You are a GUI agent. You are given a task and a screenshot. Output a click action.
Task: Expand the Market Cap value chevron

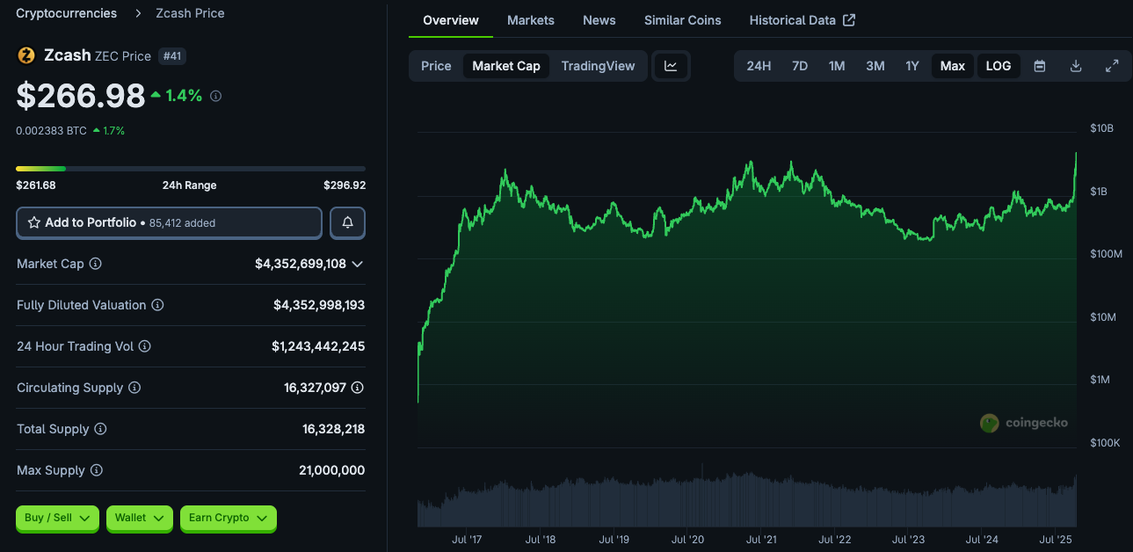click(x=357, y=264)
